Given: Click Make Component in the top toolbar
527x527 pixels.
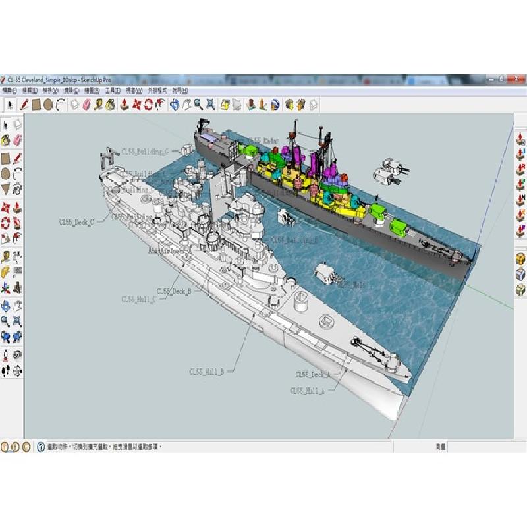Looking at the screenshot, I should click(74, 105).
